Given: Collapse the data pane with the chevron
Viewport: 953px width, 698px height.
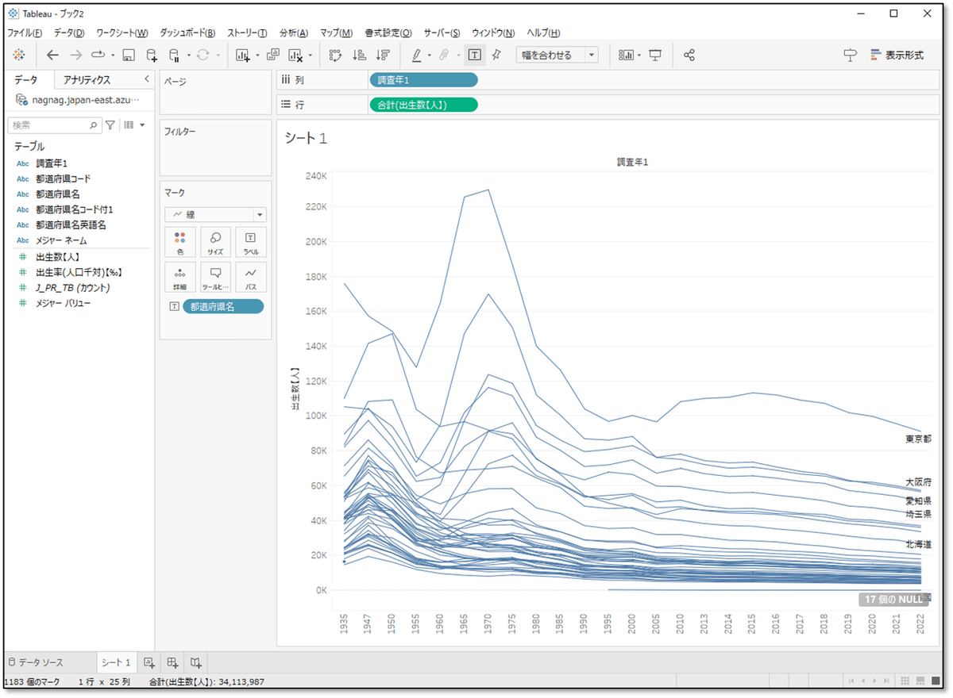Looking at the screenshot, I should coord(146,79).
